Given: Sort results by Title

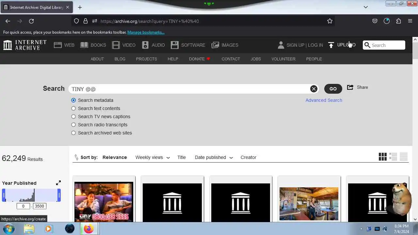Looking at the screenshot, I should point(182,157).
